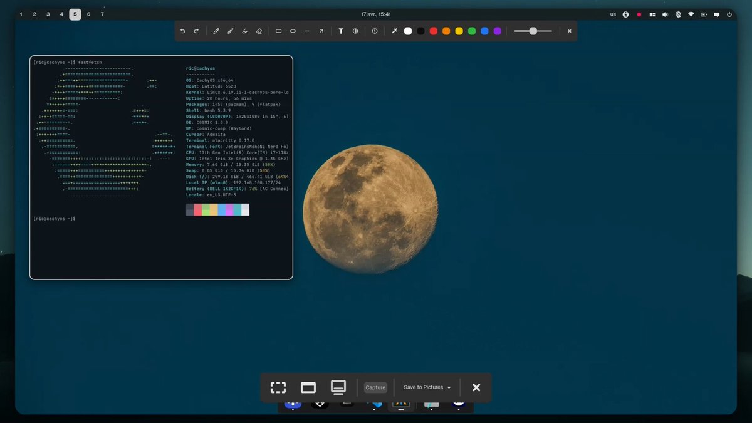This screenshot has height=423, width=752.
Task: Open the Save to Pictures dropdown
Action: point(427,387)
